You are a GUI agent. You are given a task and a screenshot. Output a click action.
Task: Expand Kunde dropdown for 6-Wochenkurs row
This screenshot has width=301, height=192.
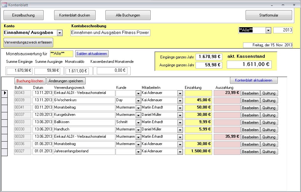pyautogui.click(x=138, y=101)
